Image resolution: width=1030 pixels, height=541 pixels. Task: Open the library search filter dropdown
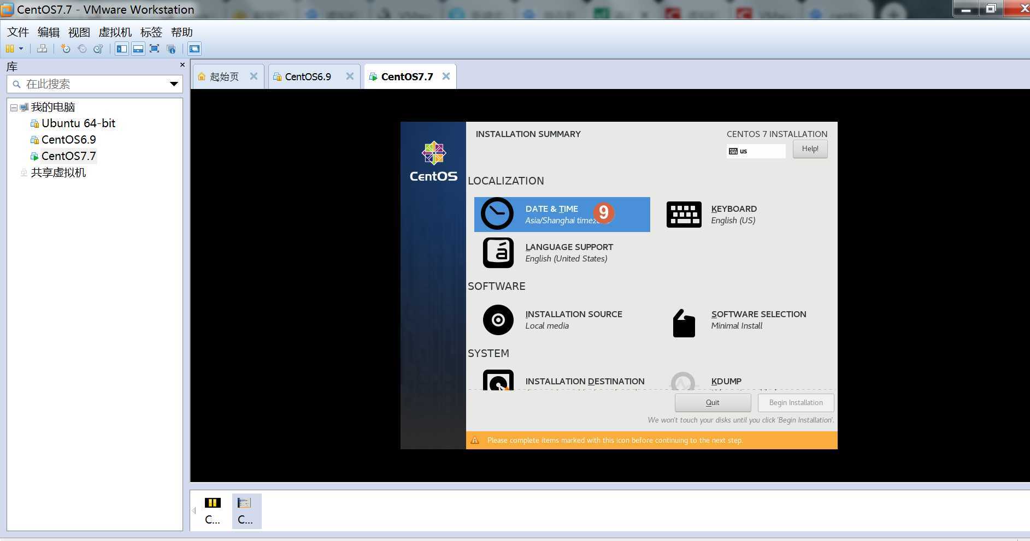tap(174, 84)
